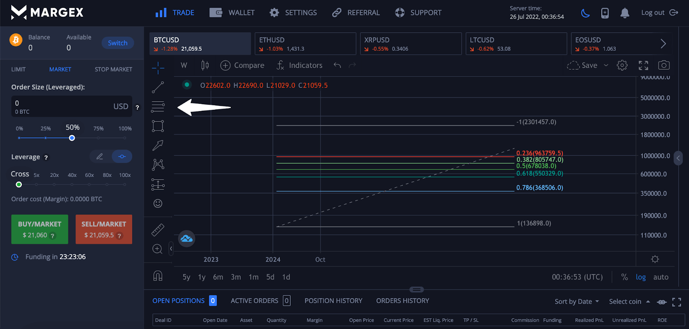Click the BUY/MARKET button

coord(40,229)
